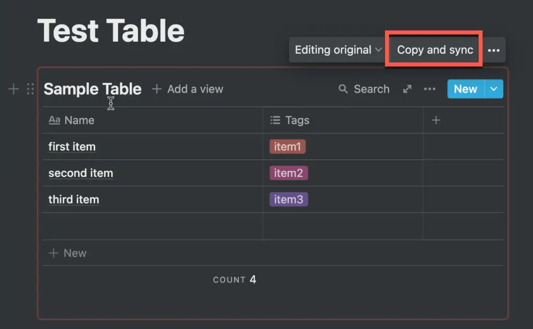Select the pink item2 tag
This screenshot has height=329, width=533.
288,173
